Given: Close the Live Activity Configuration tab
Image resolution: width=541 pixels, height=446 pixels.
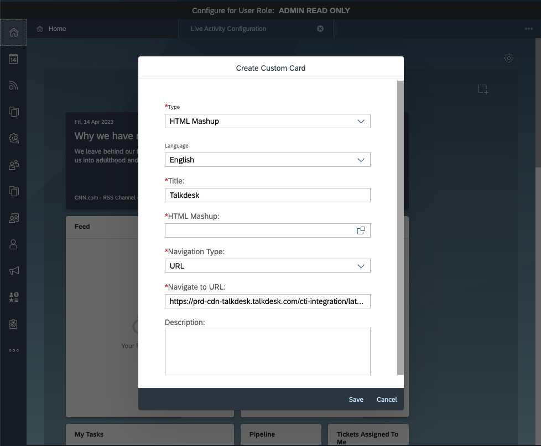Looking at the screenshot, I should pos(320,29).
